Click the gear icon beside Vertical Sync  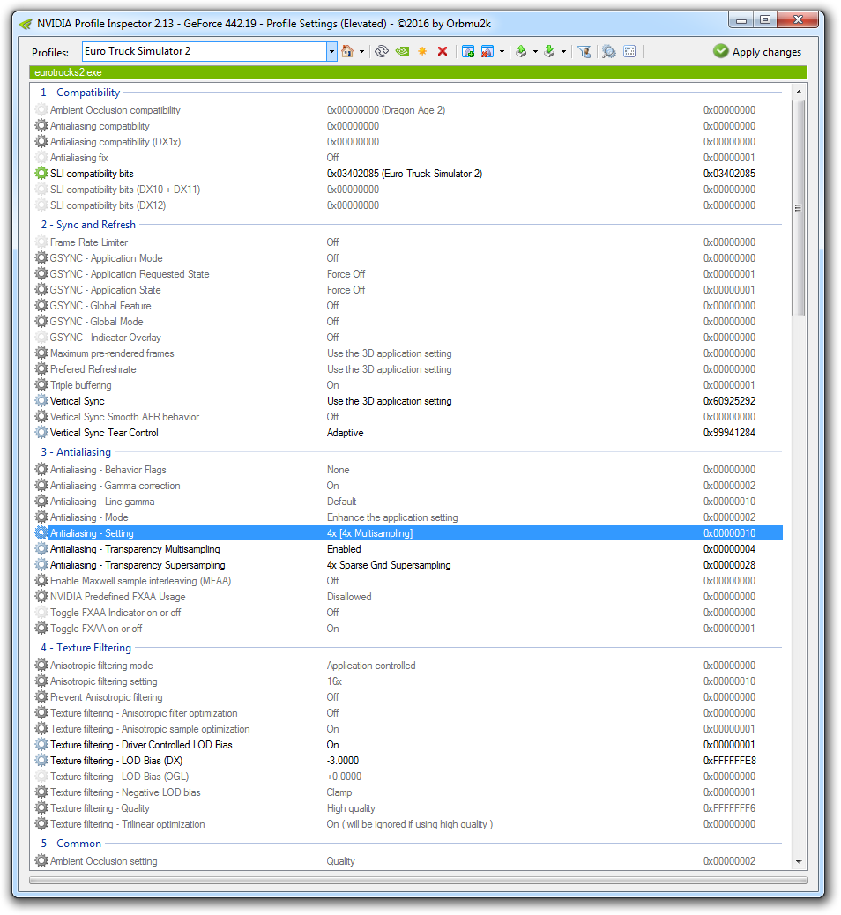(x=41, y=401)
